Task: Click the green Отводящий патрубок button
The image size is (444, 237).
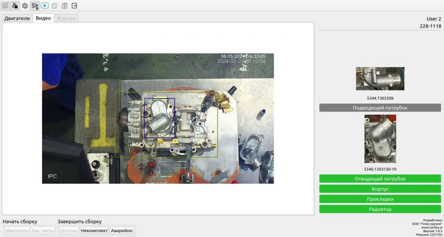Action: 380,179
